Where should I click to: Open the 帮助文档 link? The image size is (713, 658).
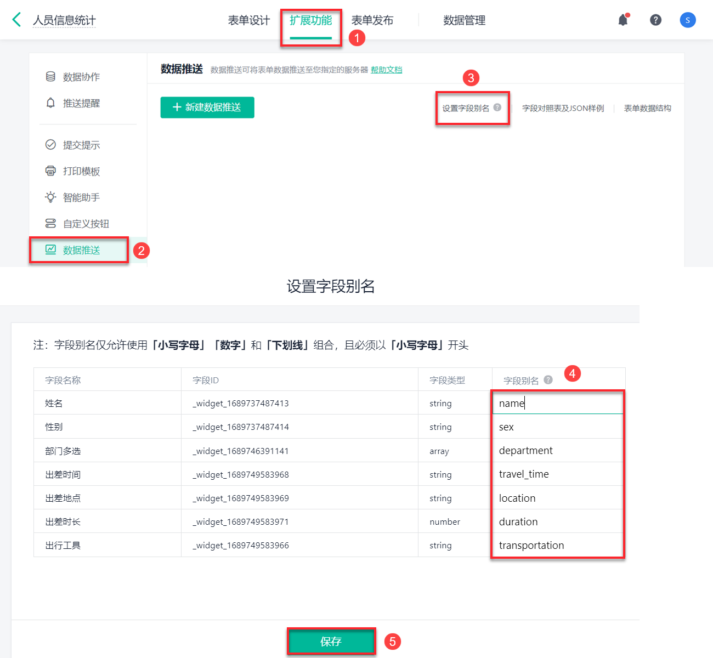(x=386, y=70)
